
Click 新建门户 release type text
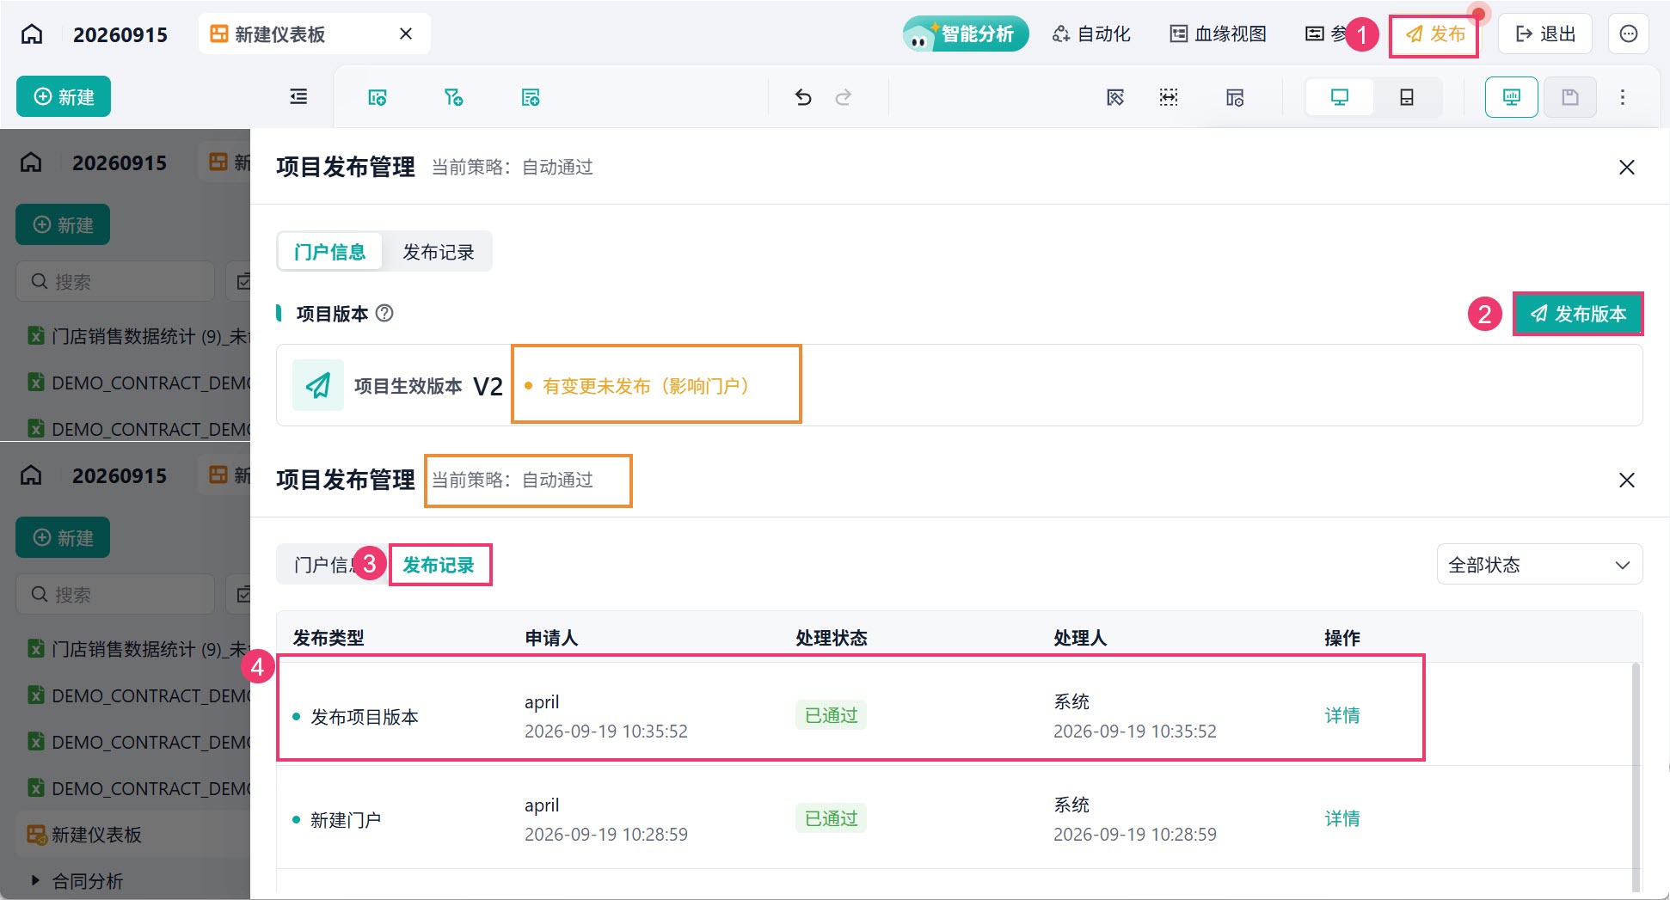click(346, 820)
